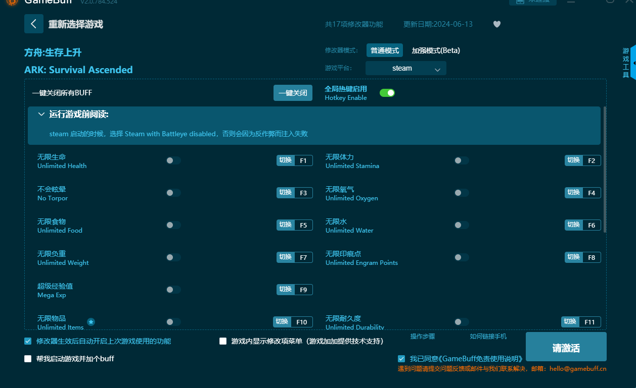The image size is (636, 388).
Task: Enable the No Torpor toggle
Action: 173,193
